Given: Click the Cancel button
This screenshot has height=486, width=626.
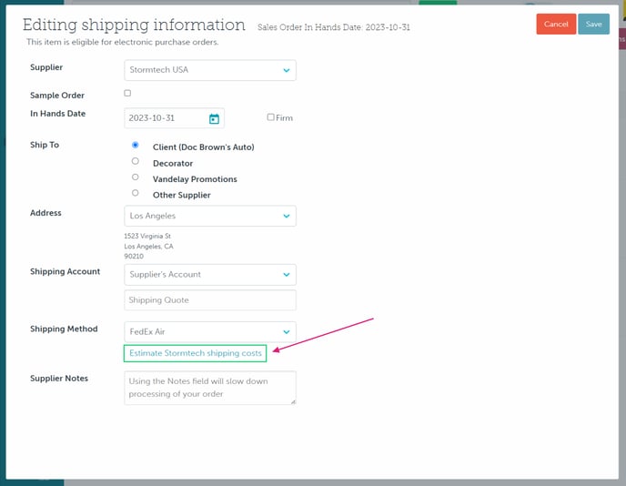Looking at the screenshot, I should pos(555,25).
